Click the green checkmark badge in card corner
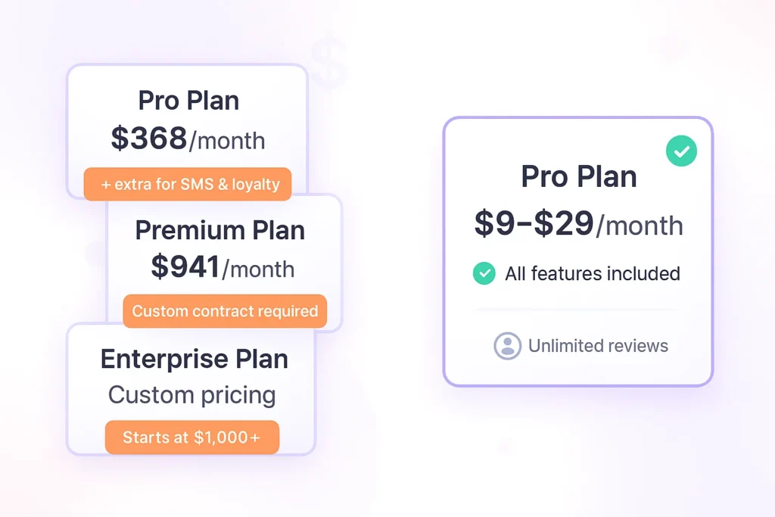The height and width of the screenshot is (517, 775). (x=681, y=151)
